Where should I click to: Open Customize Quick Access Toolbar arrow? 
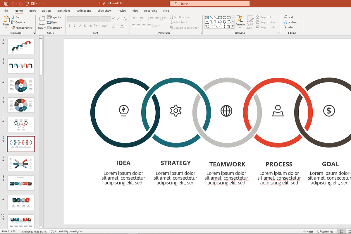click(x=49, y=4)
